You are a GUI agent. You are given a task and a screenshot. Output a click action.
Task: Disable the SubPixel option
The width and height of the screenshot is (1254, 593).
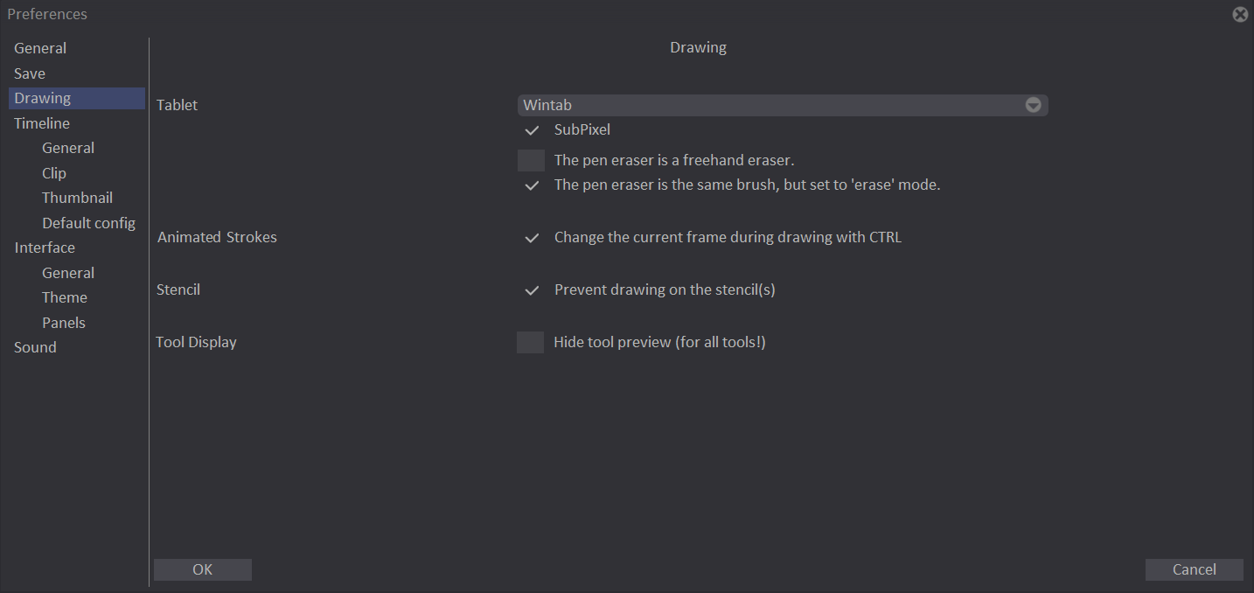tap(532, 129)
